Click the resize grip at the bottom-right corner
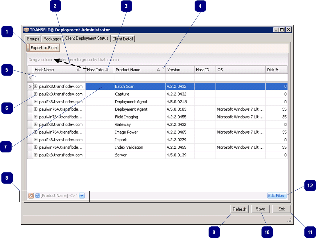The width and height of the screenshot is (316, 238). pos(289,220)
